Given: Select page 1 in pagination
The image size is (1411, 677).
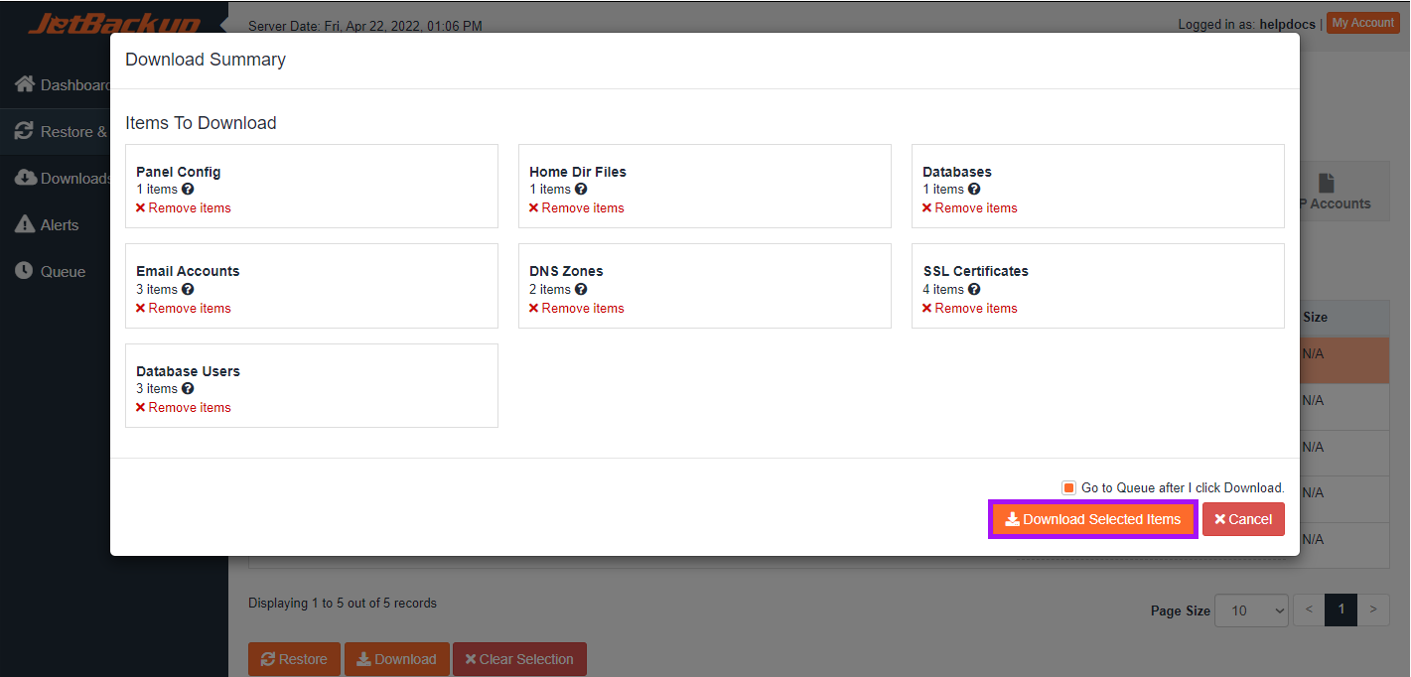Looking at the screenshot, I should (1340, 609).
